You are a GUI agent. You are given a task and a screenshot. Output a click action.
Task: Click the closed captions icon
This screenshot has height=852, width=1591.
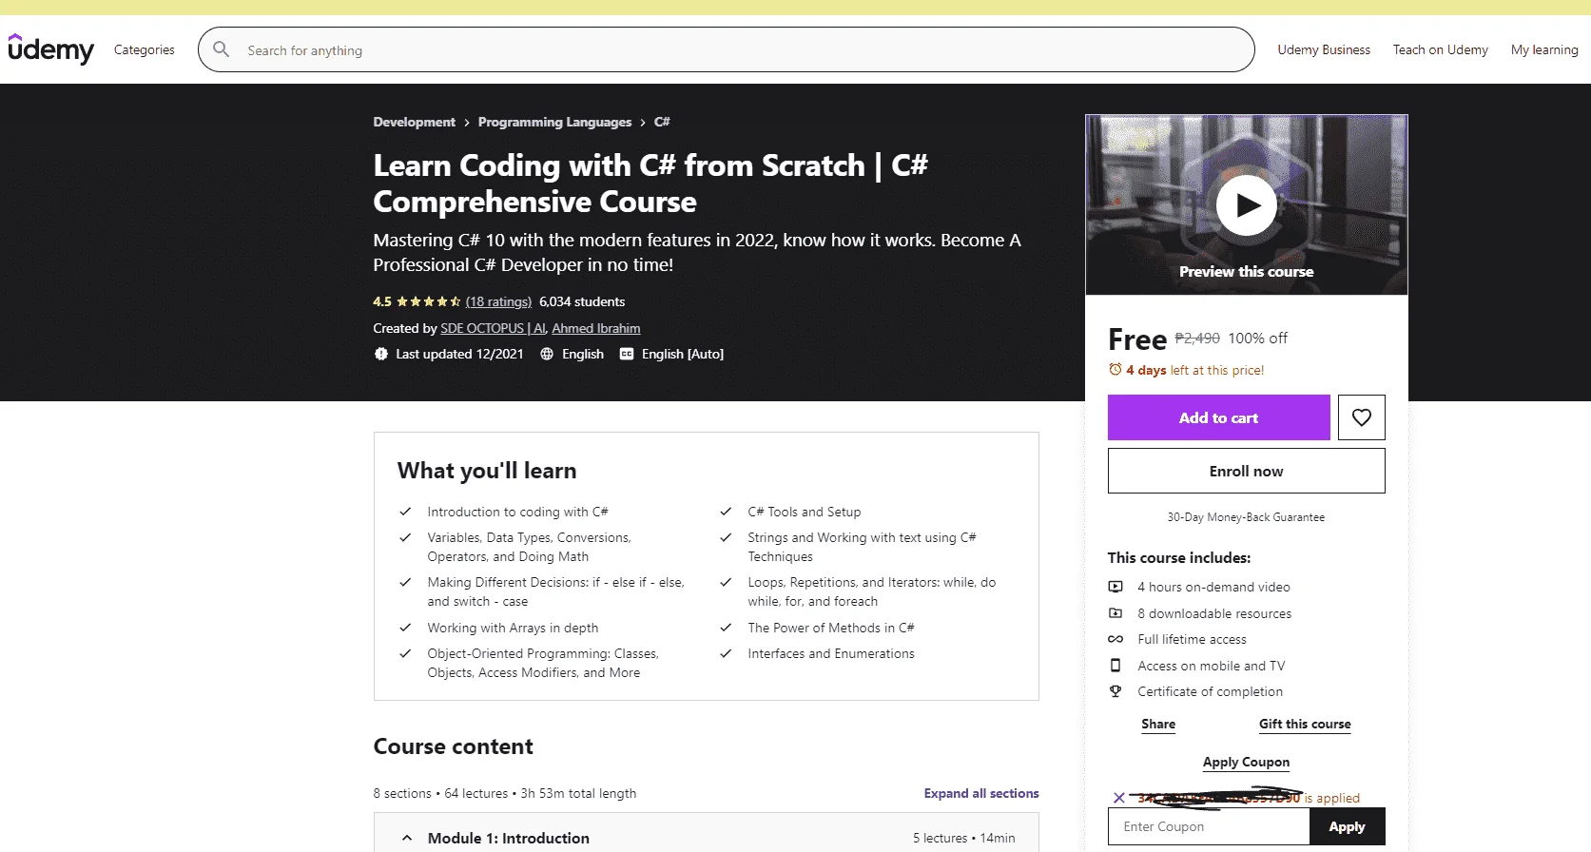click(627, 354)
